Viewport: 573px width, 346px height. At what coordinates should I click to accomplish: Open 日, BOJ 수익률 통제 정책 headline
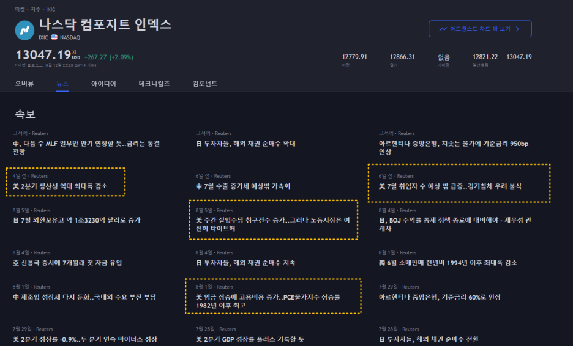pyautogui.click(x=455, y=224)
